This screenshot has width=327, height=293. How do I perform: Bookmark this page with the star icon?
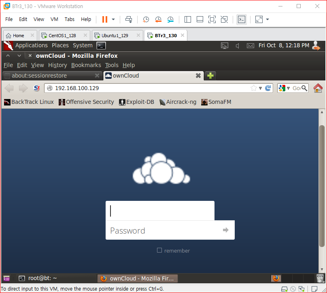pos(254,88)
